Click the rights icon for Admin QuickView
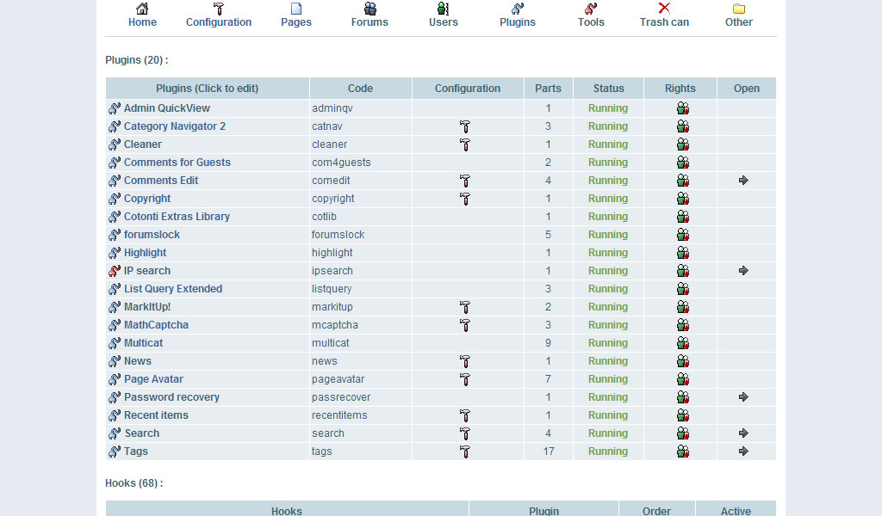This screenshot has width=882, height=516. 682,108
